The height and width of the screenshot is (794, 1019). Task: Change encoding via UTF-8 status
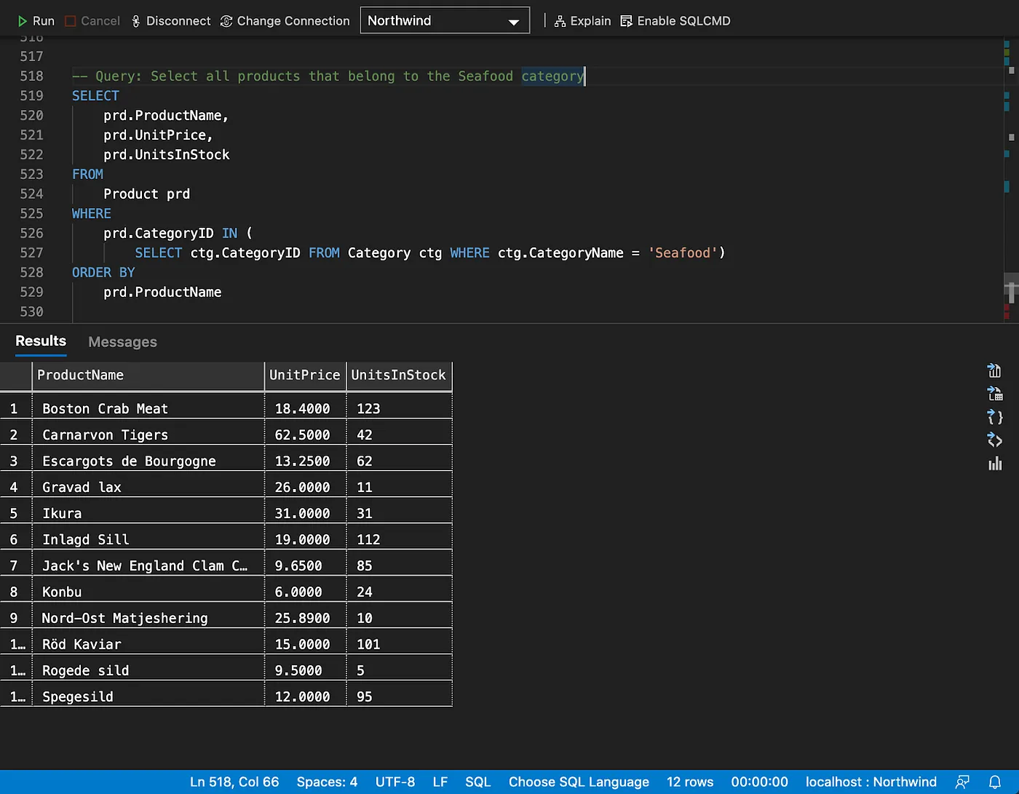(x=395, y=782)
